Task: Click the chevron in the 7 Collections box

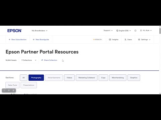Action: (36, 60)
